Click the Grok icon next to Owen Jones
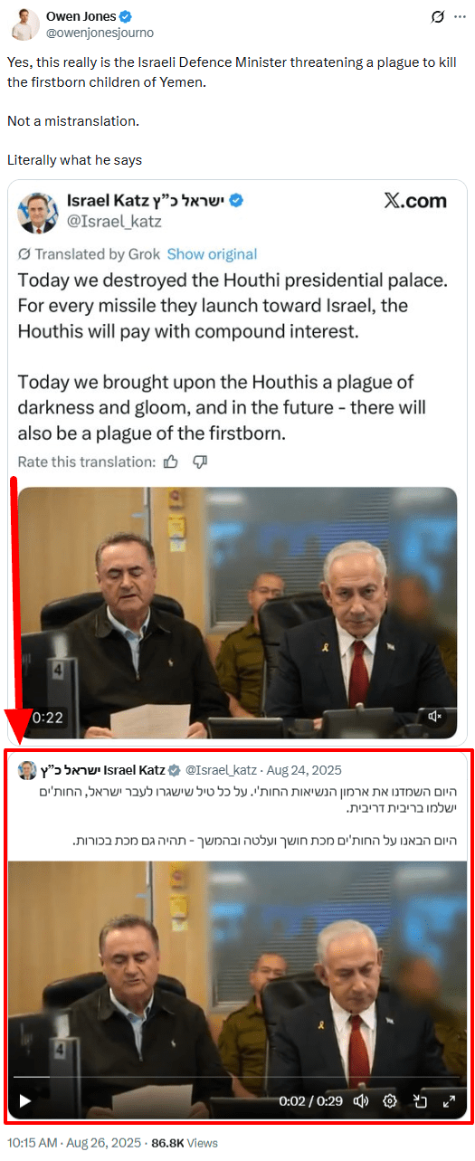This screenshot has width=475, height=1161. pos(437,16)
